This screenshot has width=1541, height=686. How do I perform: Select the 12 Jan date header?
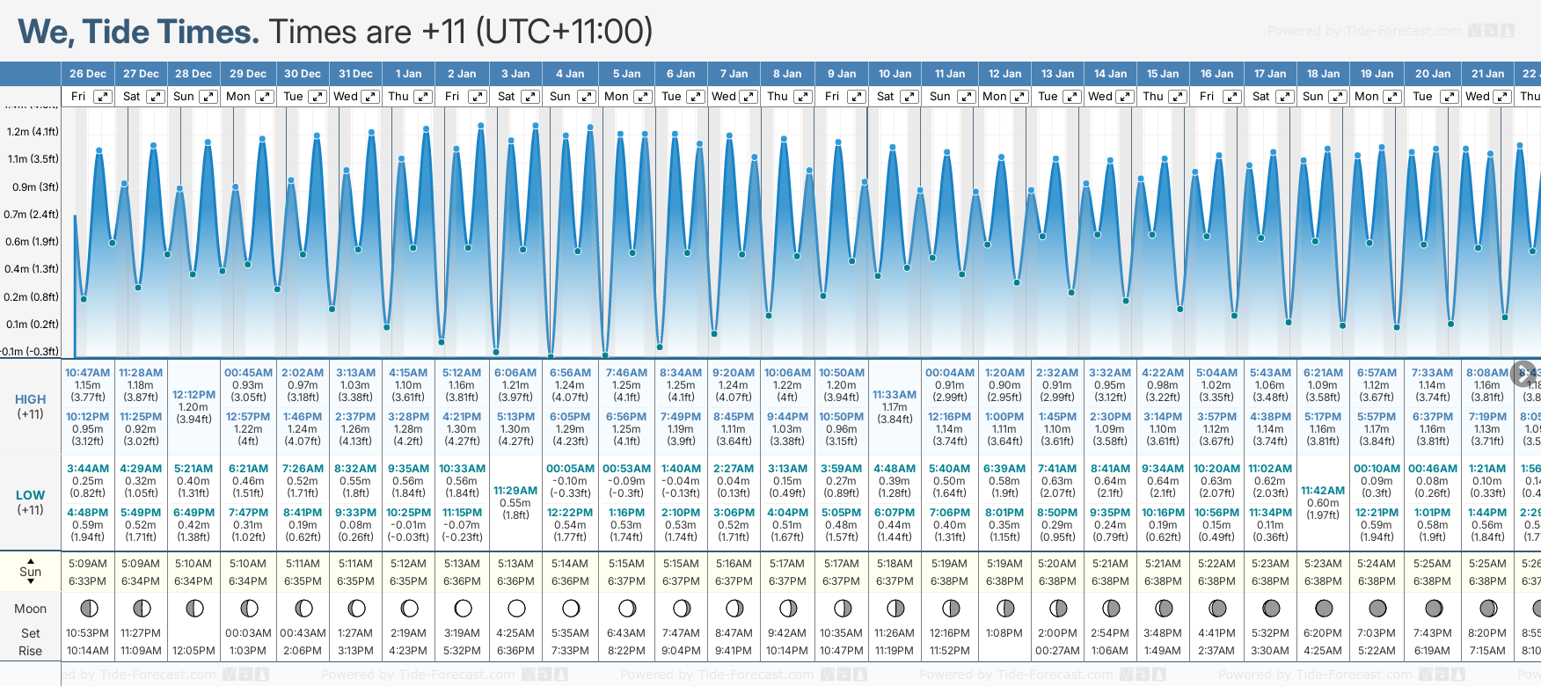click(x=1004, y=74)
